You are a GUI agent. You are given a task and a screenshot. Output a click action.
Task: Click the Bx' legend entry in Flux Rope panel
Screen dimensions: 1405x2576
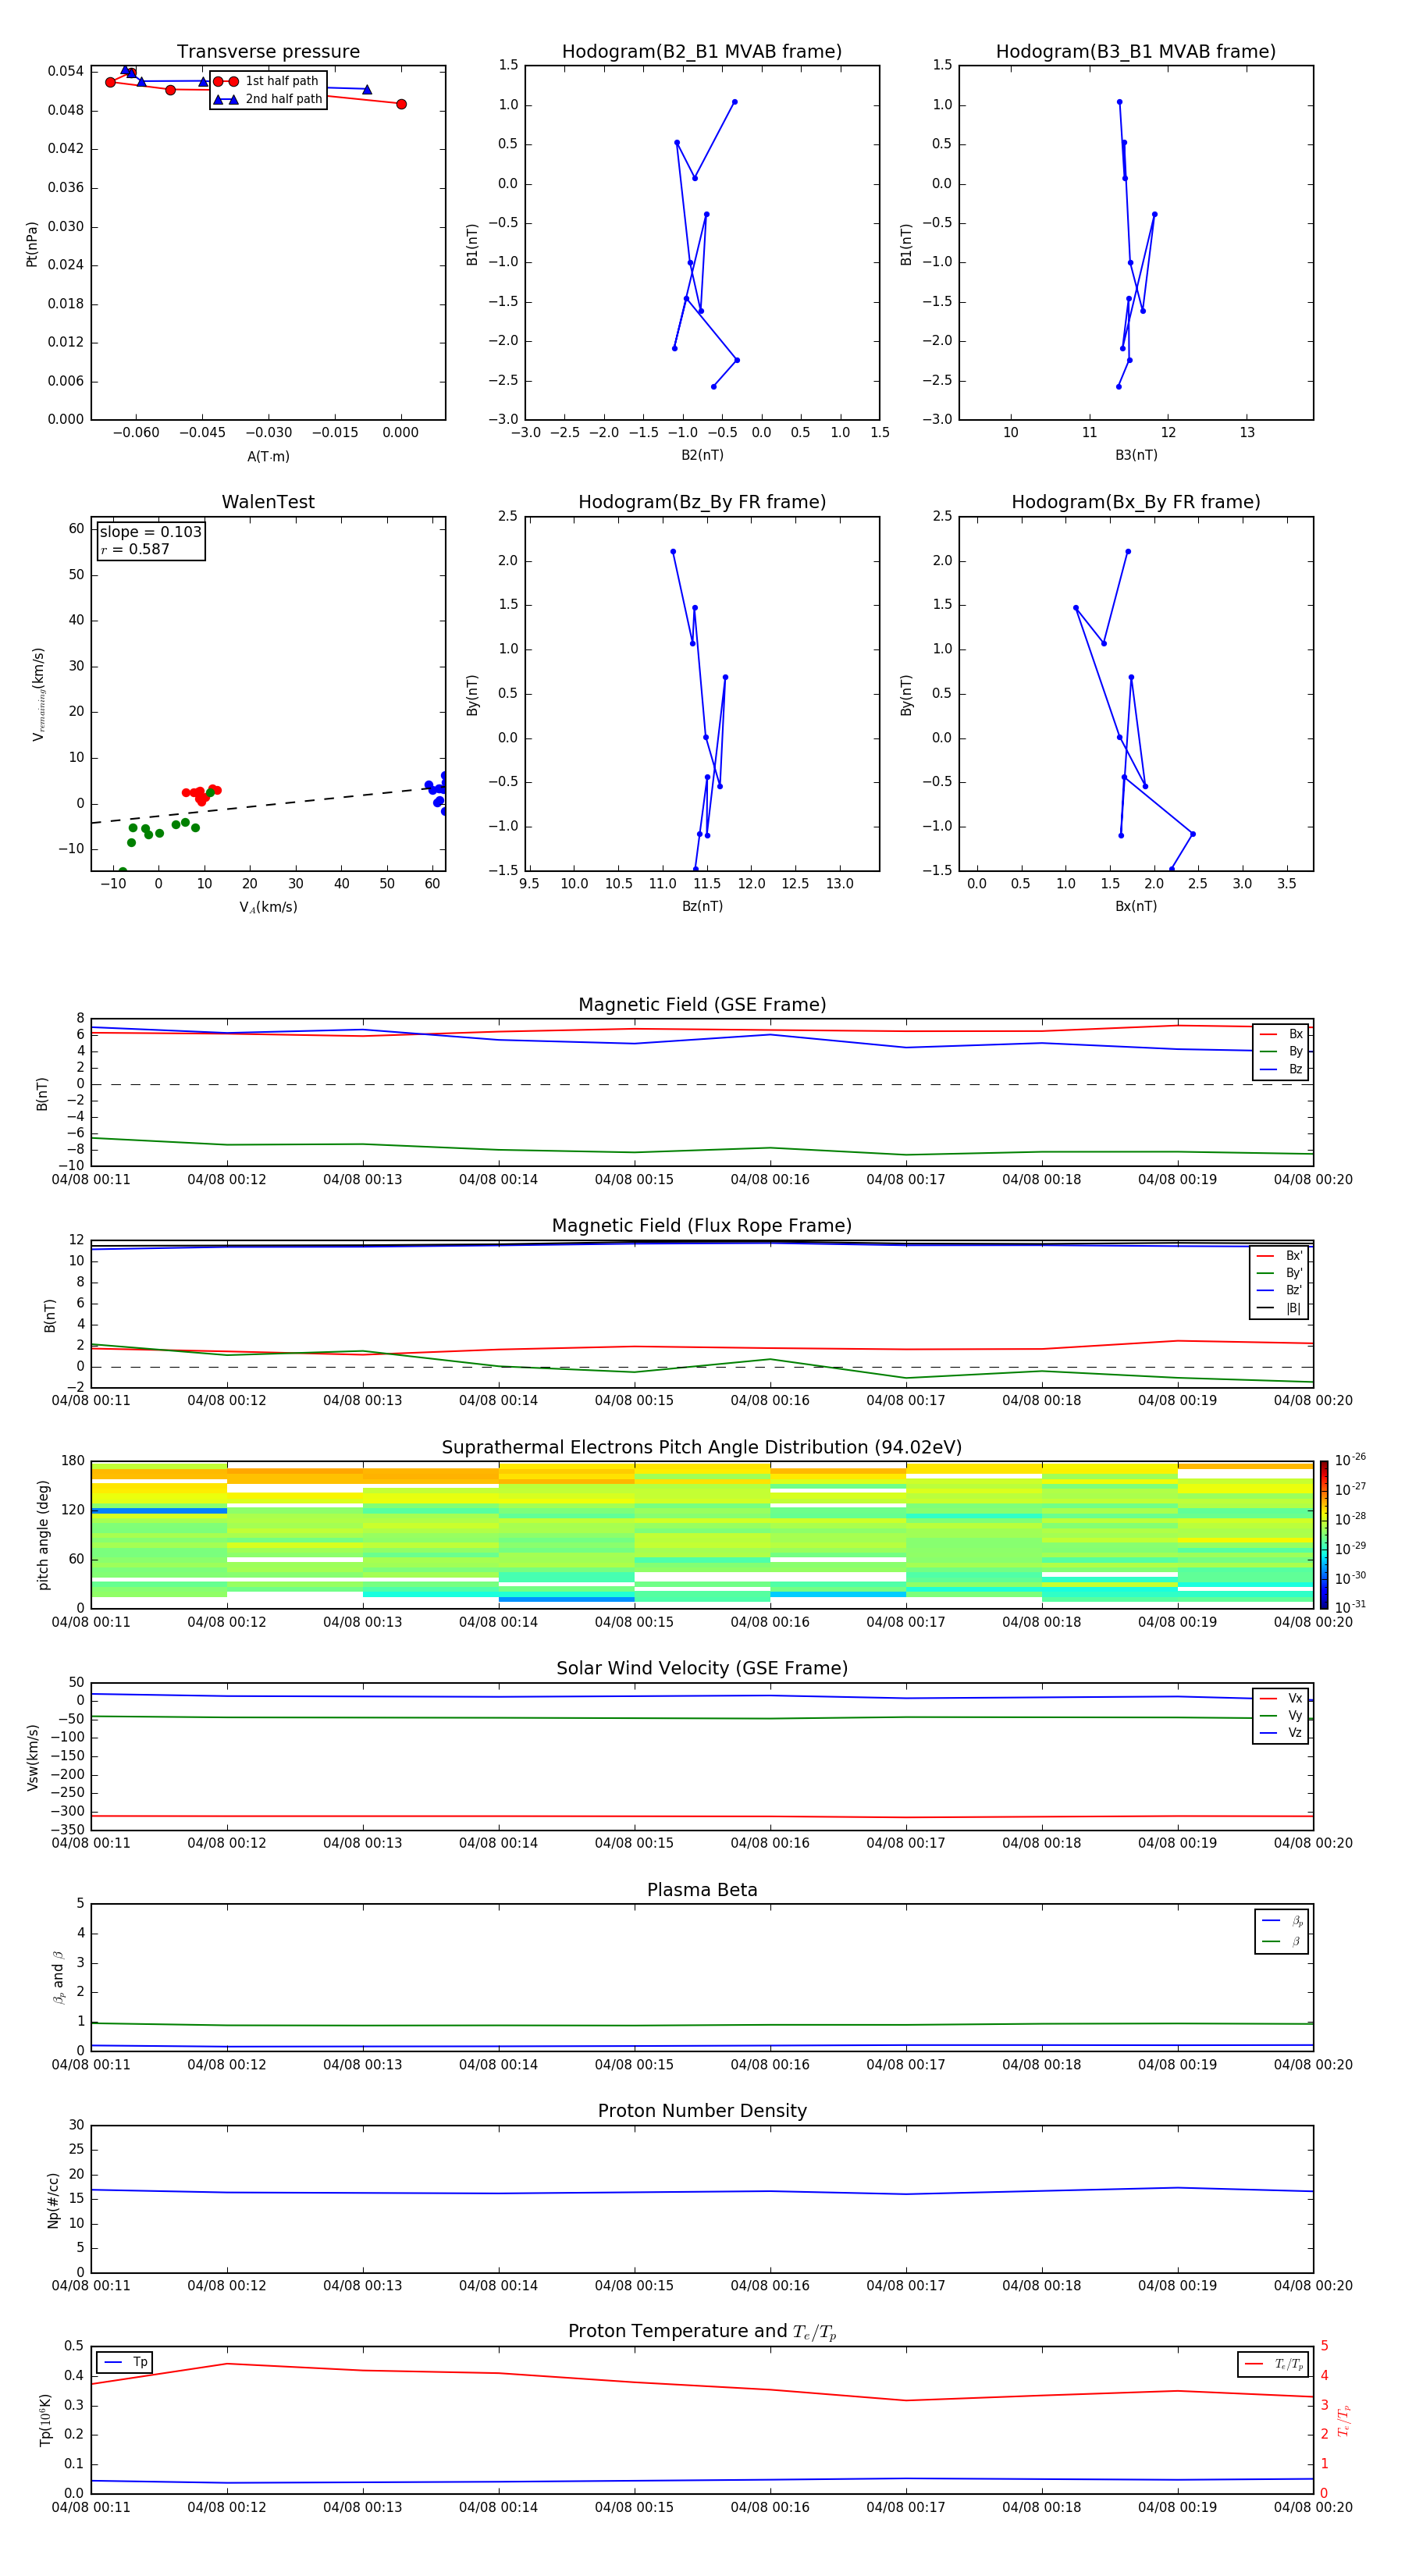click(1280, 1256)
